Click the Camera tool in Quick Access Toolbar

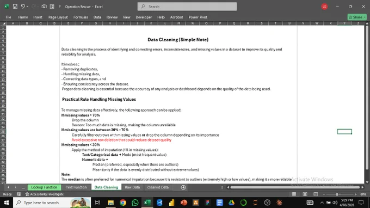tap(44, 7)
